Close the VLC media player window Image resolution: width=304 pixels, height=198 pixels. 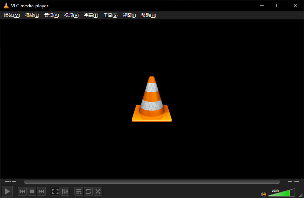tap(295, 5)
